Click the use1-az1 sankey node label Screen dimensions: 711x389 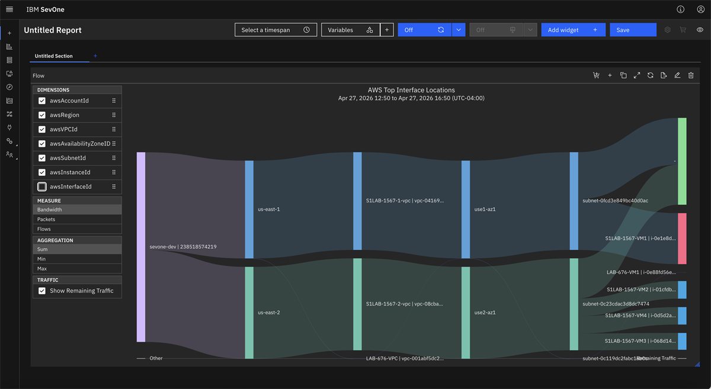(485, 210)
